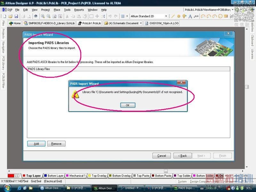Switch to the GX6101M_16pin-A.LOG tab
This screenshot has width=256, height=192.
click(162, 23)
